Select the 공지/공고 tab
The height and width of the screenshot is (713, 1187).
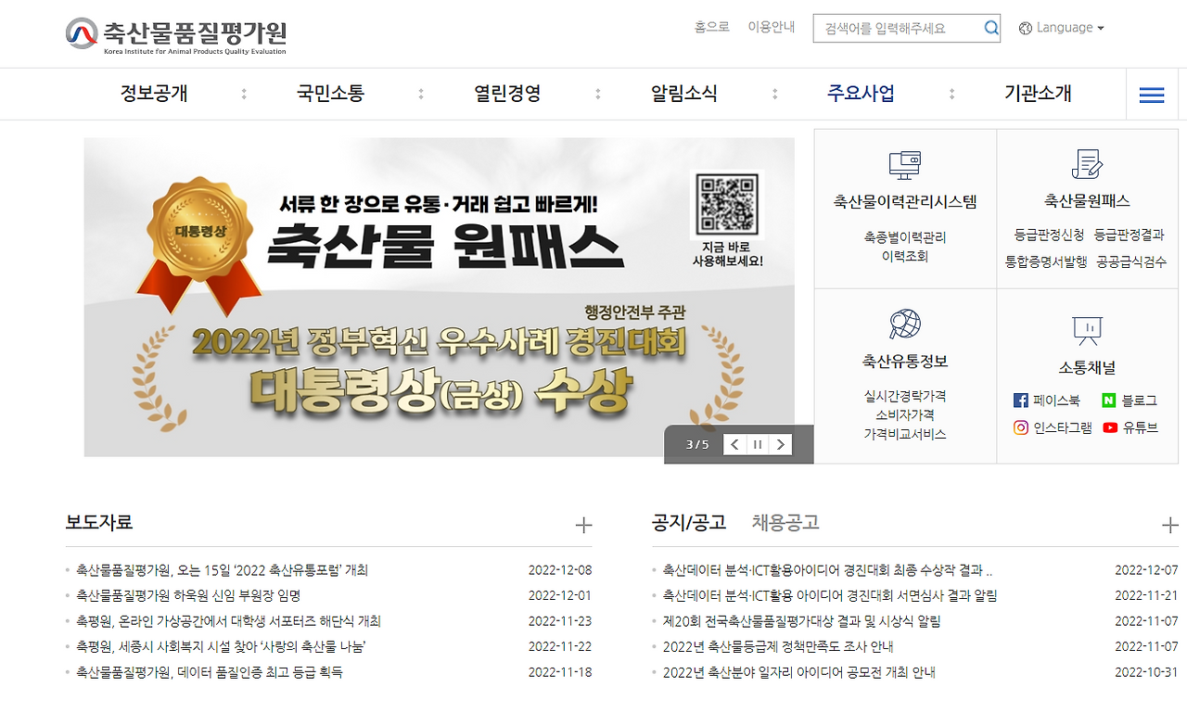pos(689,523)
